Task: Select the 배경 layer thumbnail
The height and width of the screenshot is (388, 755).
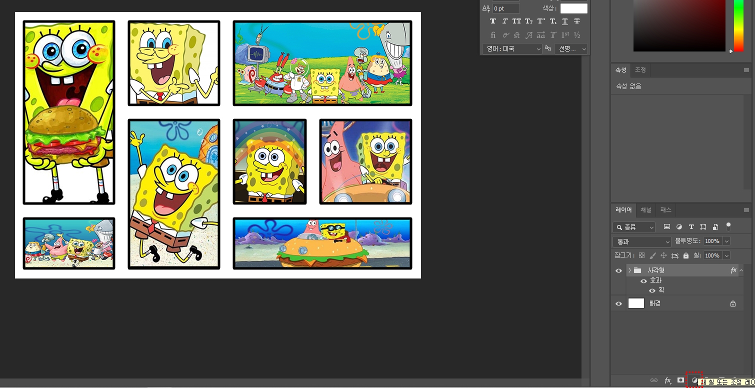Action: coord(636,303)
